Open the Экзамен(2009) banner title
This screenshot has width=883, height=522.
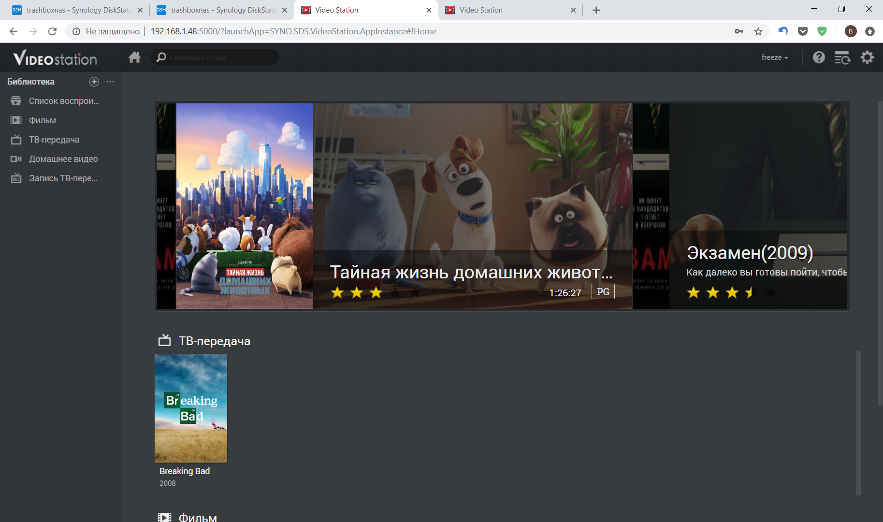[x=750, y=253]
